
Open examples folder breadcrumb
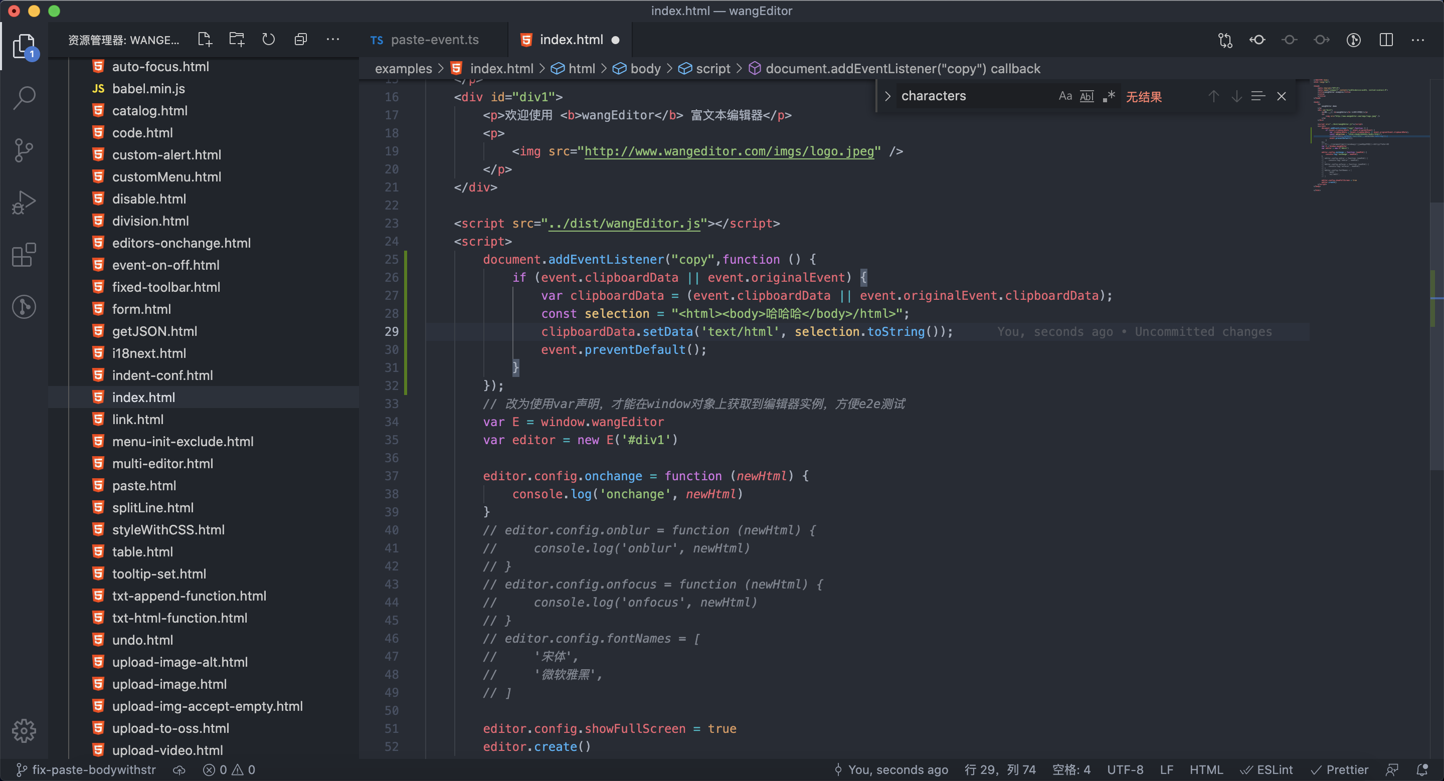(x=404, y=68)
